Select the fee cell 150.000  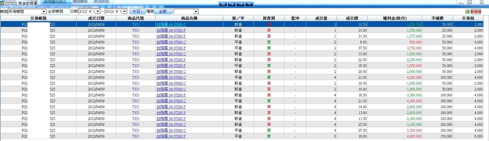coord(437,136)
